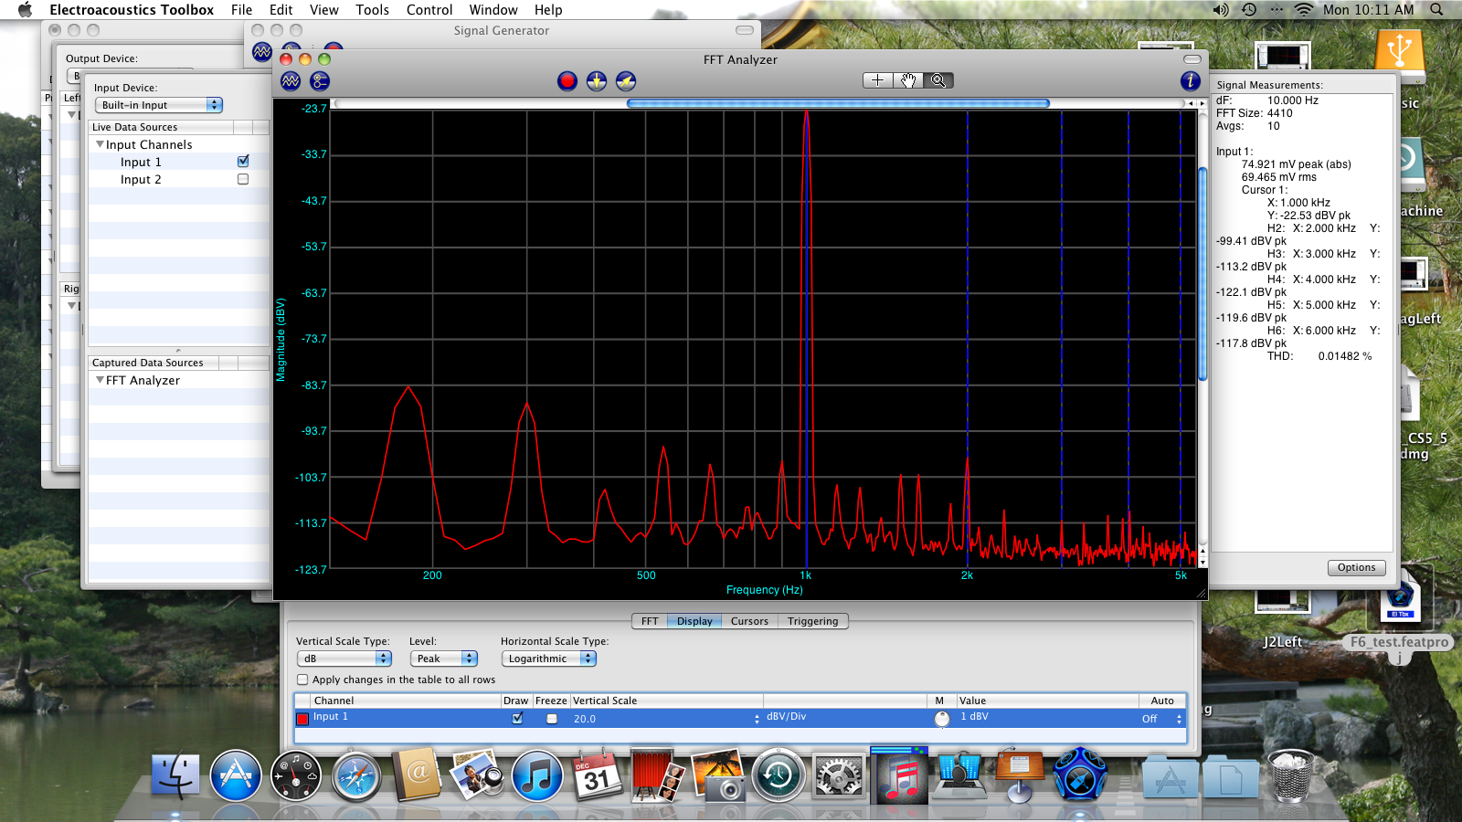Open Photo Booth from the dock
1462x822 pixels.
[x=658, y=776]
